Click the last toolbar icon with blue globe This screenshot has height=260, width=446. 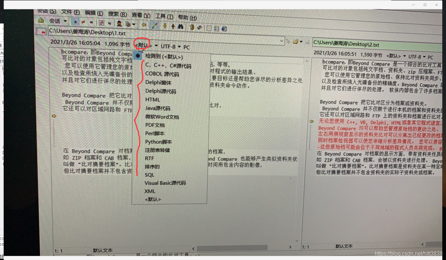[224, 29]
